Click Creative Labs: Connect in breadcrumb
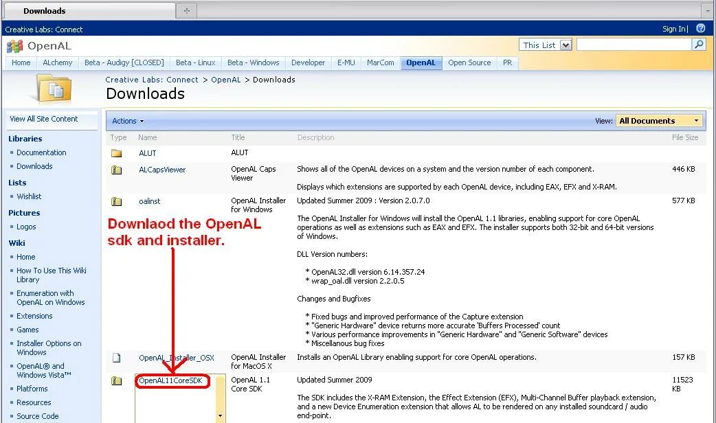Viewport: 716px width, 423px height. [x=152, y=80]
